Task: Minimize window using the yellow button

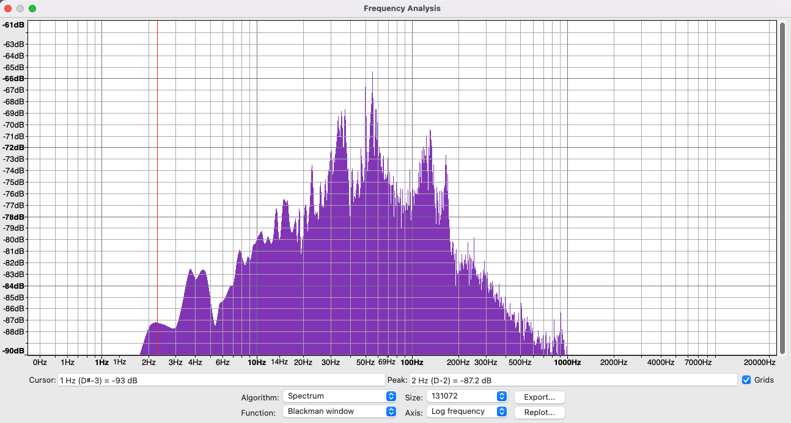Action: pos(20,9)
